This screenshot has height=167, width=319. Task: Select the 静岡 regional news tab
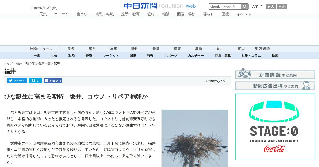135,49
